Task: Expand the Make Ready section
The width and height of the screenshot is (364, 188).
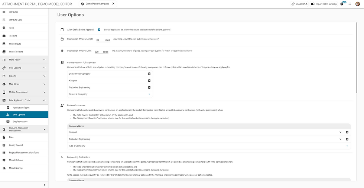Action: [44, 60]
